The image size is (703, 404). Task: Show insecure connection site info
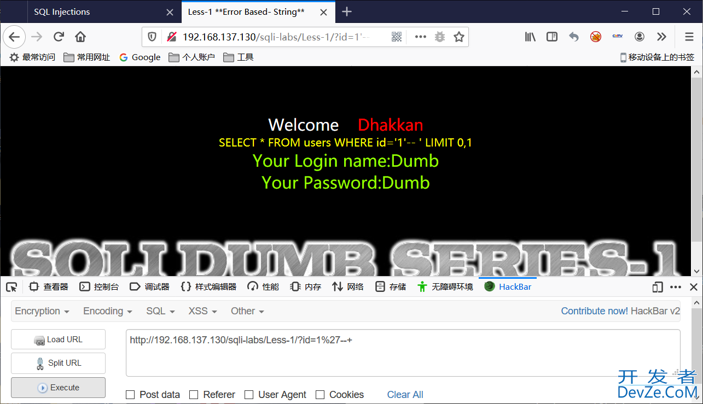[x=171, y=37]
